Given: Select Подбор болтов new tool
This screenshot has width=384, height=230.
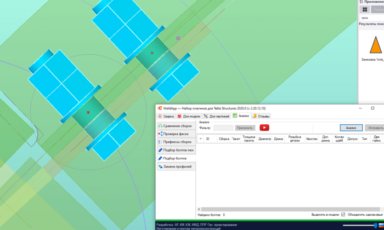Looking at the screenshot, I should 176,150.
